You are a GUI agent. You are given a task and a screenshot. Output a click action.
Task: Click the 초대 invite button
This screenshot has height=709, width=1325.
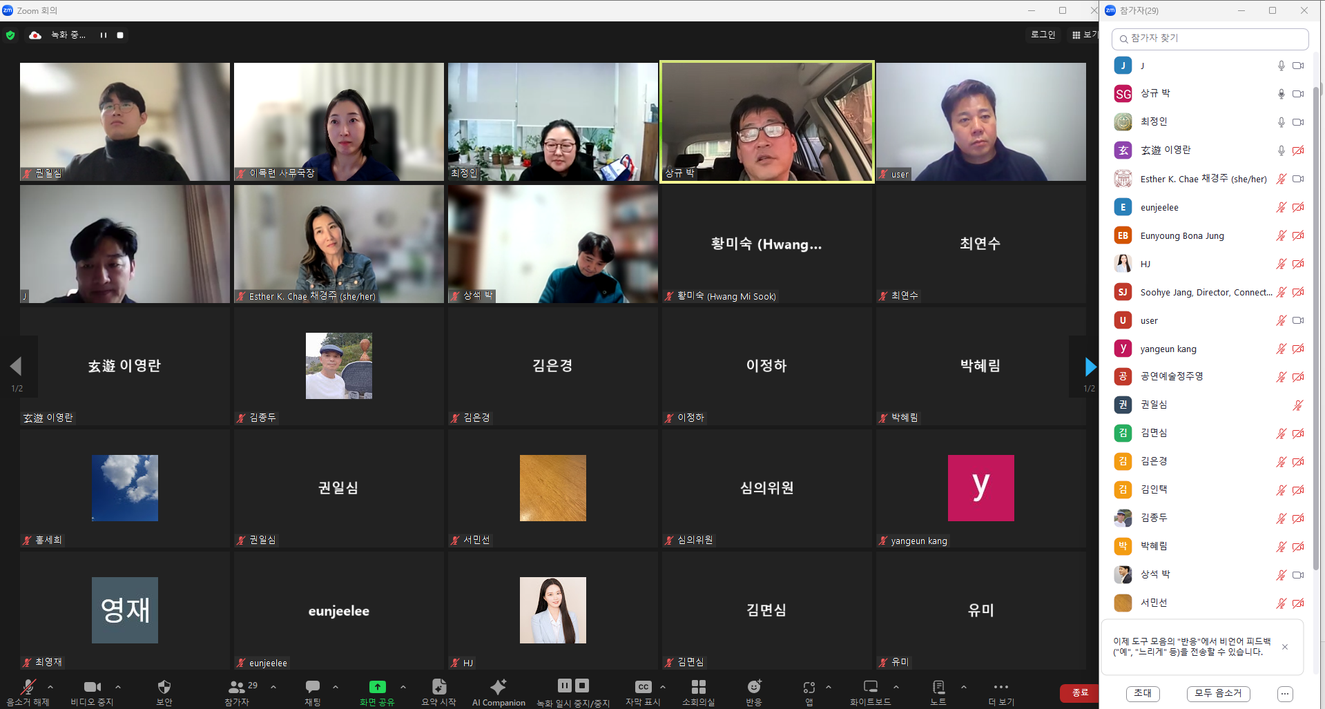coord(1143,693)
